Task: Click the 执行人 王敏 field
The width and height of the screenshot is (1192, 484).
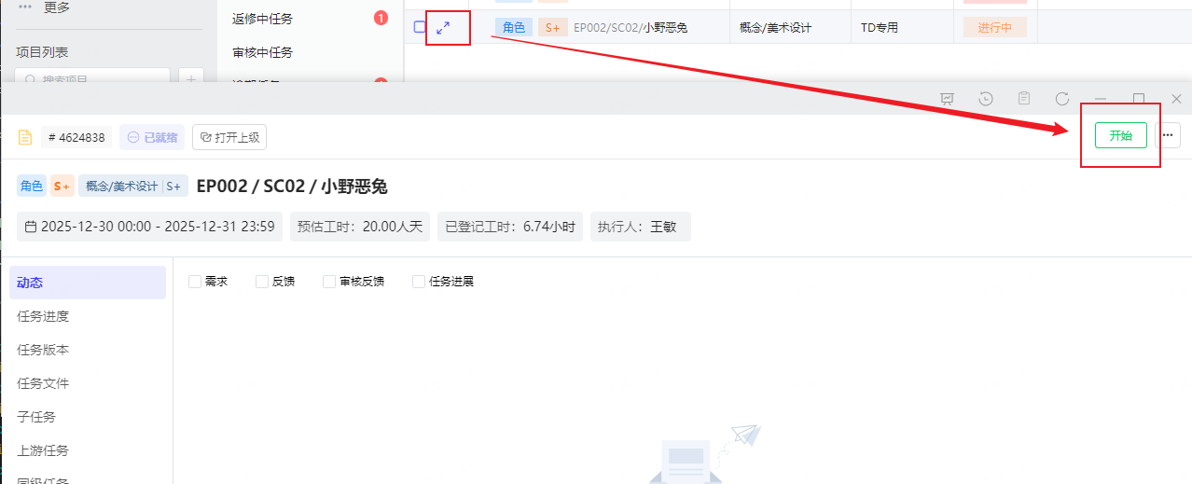Action: [641, 227]
